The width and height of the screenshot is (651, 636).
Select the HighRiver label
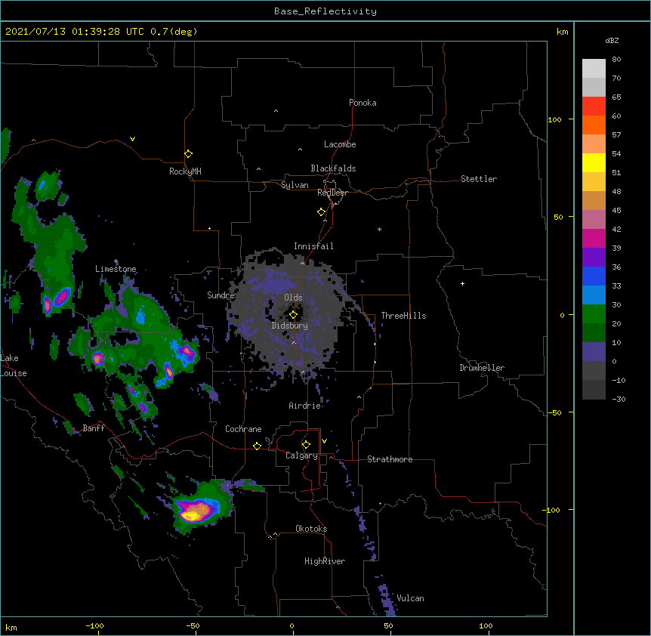click(x=325, y=561)
